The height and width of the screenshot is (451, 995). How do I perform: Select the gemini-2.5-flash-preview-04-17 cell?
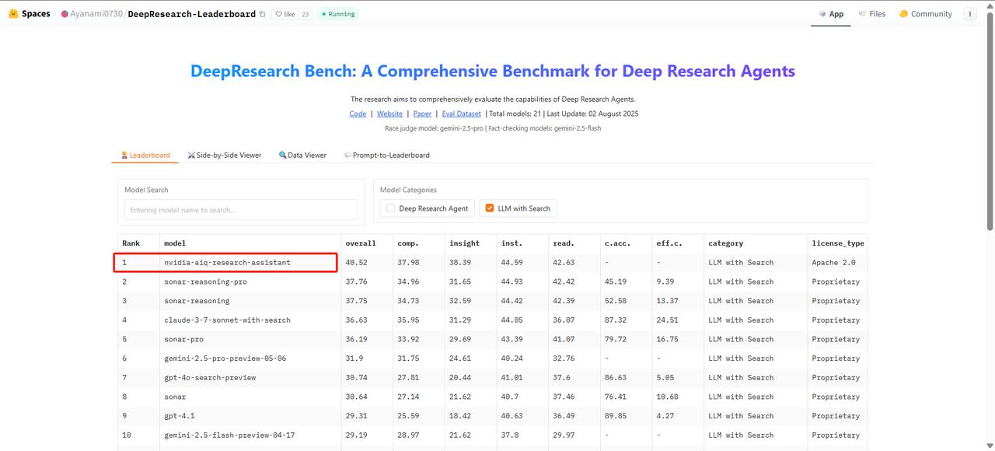click(250, 435)
